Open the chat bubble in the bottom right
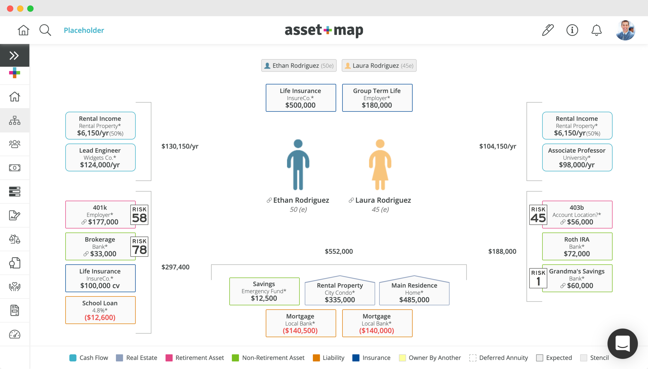Image resolution: width=648 pixels, height=369 pixels. 623,343
